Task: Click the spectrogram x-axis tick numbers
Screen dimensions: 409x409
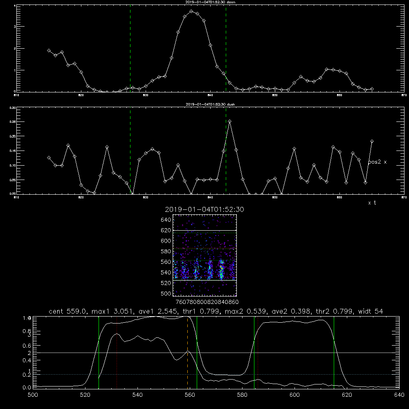Action: tap(207, 302)
